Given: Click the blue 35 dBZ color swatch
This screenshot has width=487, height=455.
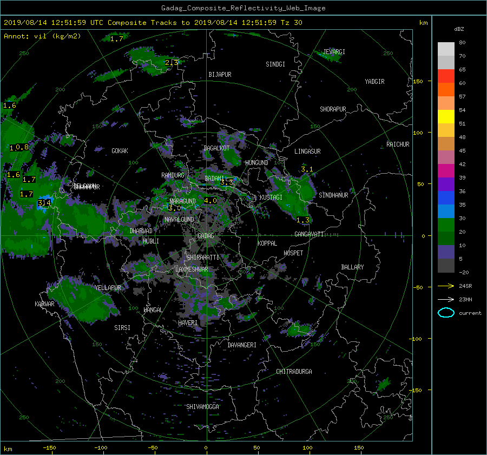Looking at the screenshot, I should point(446,198).
